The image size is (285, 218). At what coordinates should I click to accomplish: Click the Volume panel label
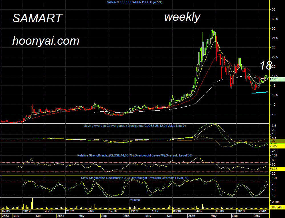(x=135, y=200)
